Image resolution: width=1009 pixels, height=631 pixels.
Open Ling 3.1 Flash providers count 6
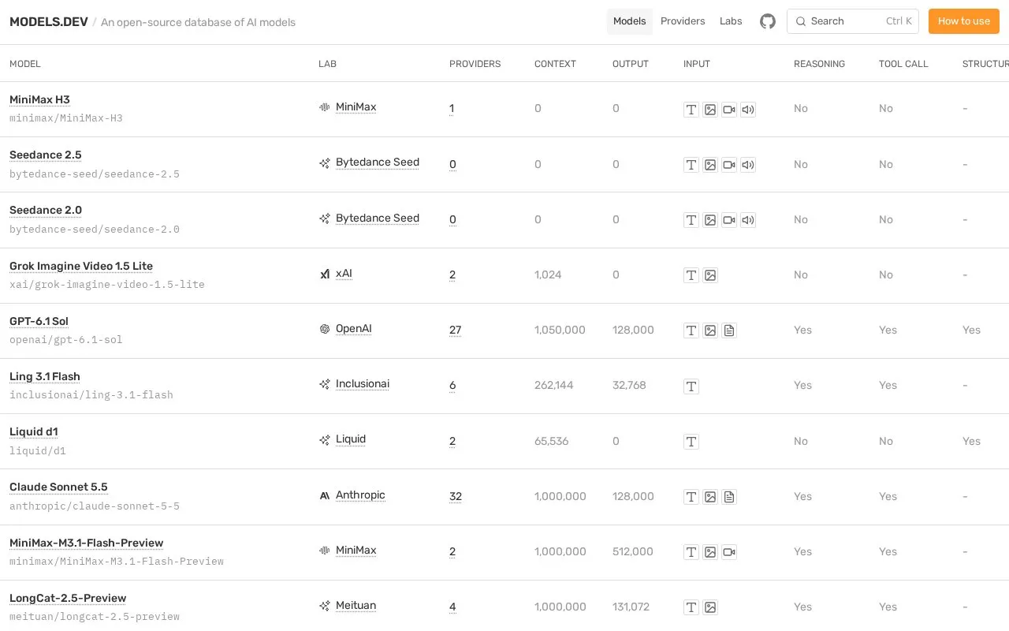[x=452, y=386]
